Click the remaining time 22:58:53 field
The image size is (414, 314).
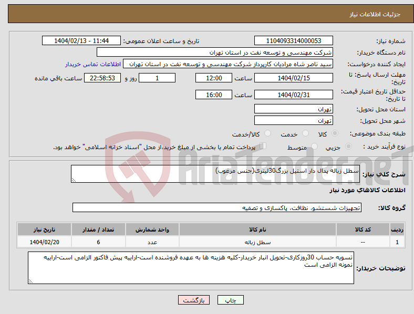click(x=102, y=78)
